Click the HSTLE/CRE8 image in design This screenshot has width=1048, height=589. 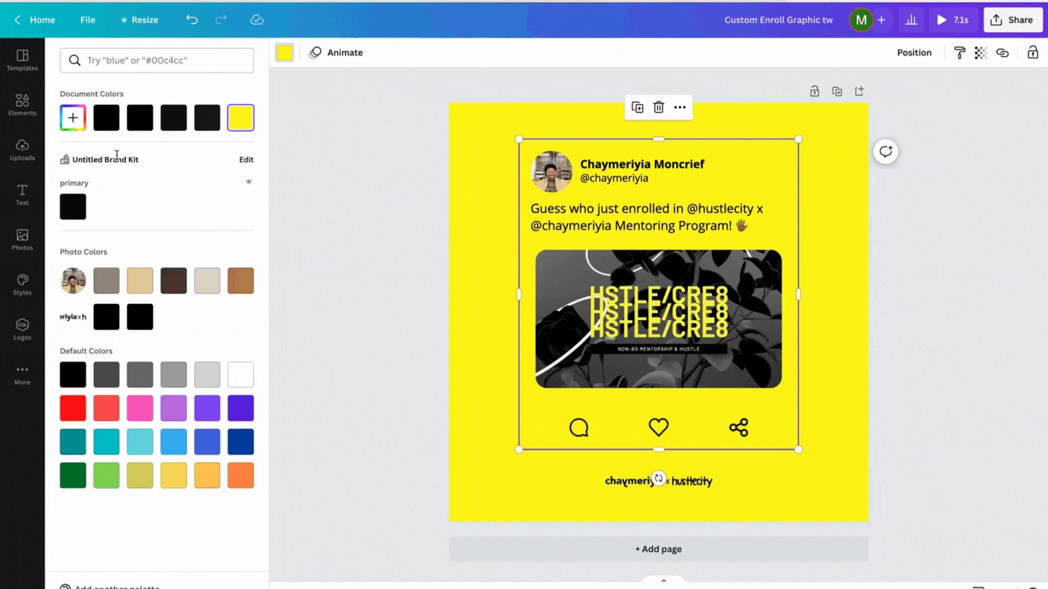pyautogui.click(x=659, y=318)
